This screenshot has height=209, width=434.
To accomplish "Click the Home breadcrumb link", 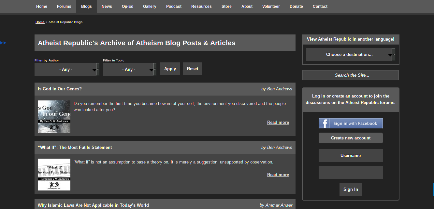I will pyautogui.click(x=40, y=22).
